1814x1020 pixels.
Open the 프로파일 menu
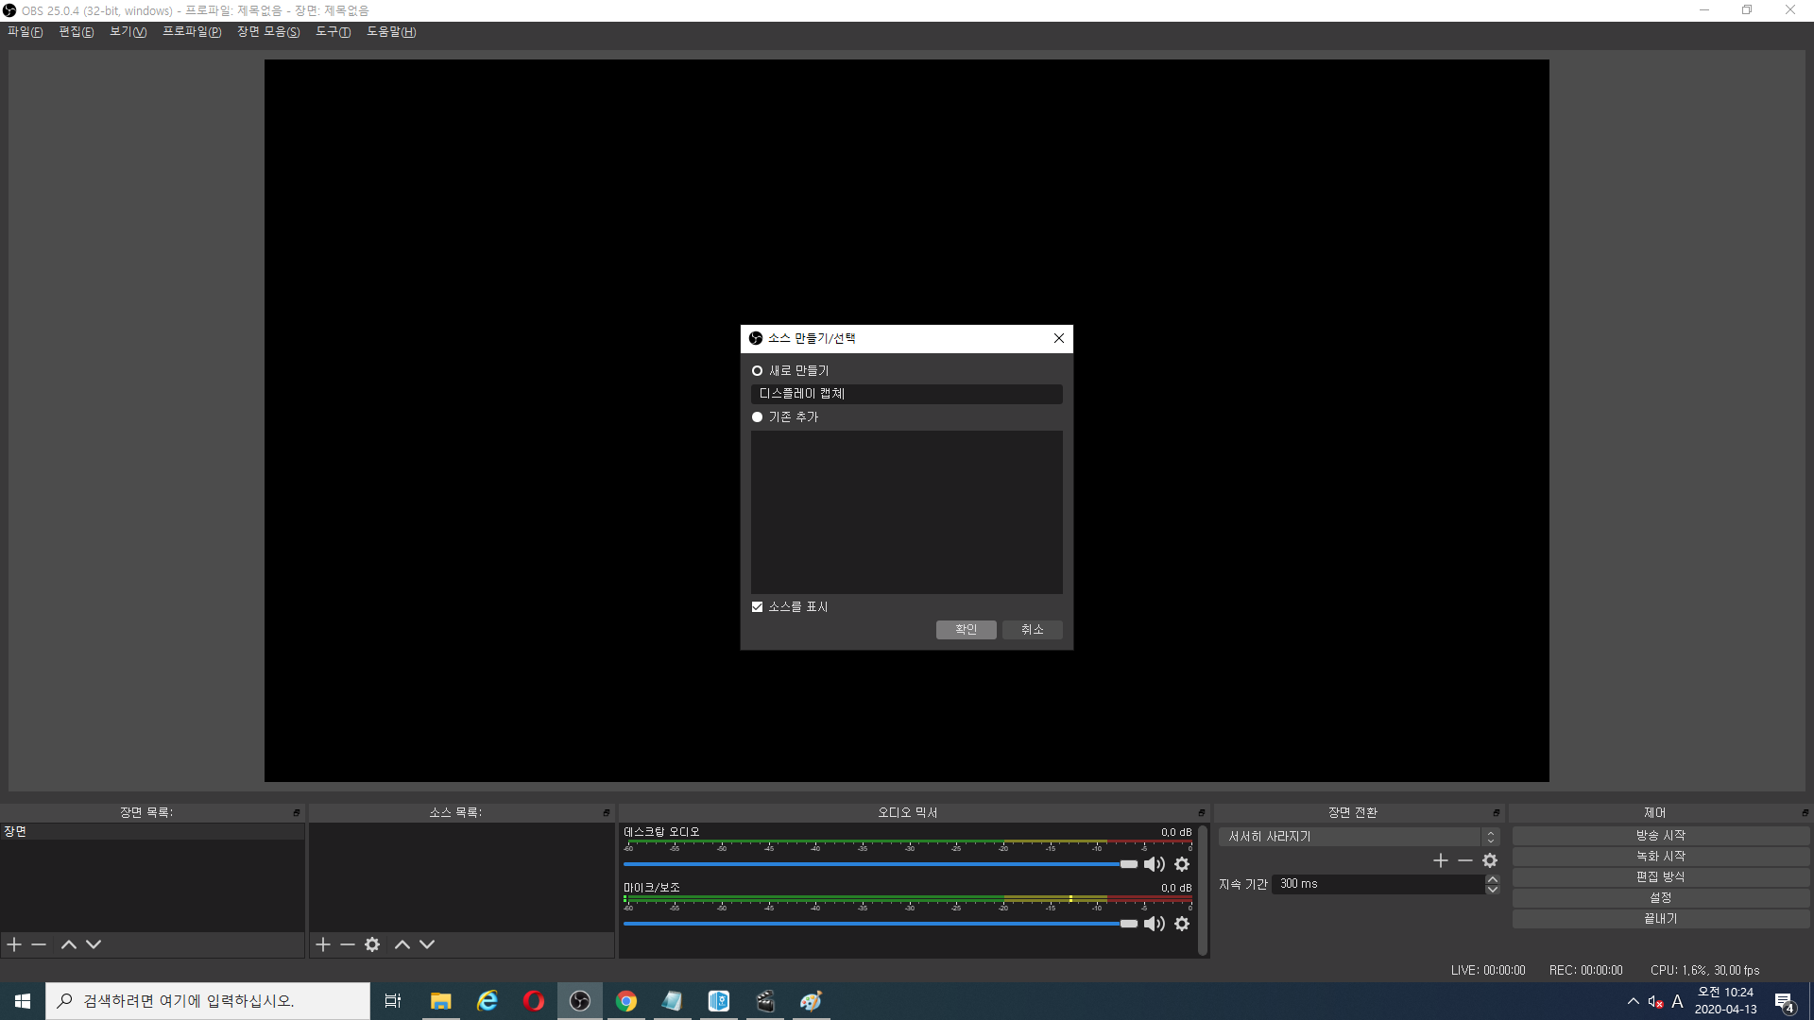point(191,32)
